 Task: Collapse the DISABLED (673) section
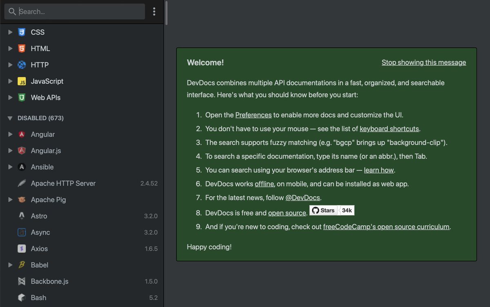pyautogui.click(x=10, y=118)
